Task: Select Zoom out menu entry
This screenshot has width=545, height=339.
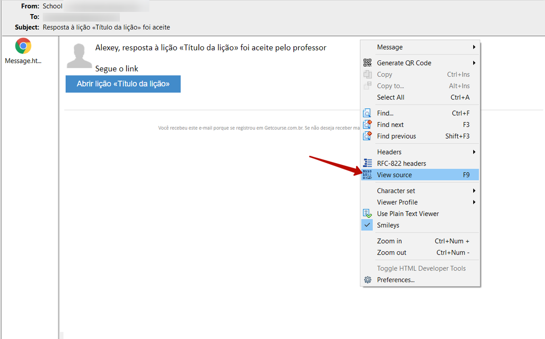Action: [391, 253]
